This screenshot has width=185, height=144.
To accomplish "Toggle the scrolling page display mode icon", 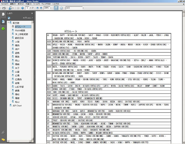I will click(56, 8).
